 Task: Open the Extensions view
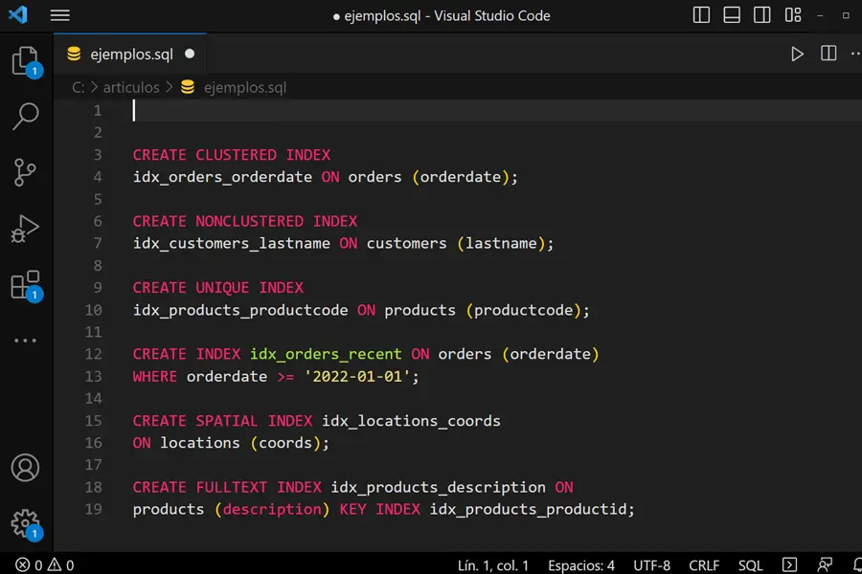(x=25, y=285)
